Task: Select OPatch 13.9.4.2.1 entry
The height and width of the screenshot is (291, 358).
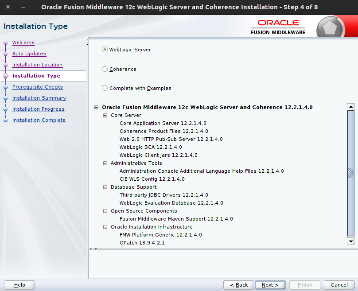Action: [142, 243]
